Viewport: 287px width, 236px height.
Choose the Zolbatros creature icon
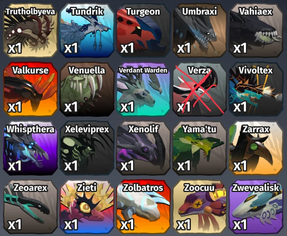click(x=143, y=207)
